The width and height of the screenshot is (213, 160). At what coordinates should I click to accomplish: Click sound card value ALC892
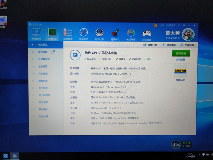point(115,118)
